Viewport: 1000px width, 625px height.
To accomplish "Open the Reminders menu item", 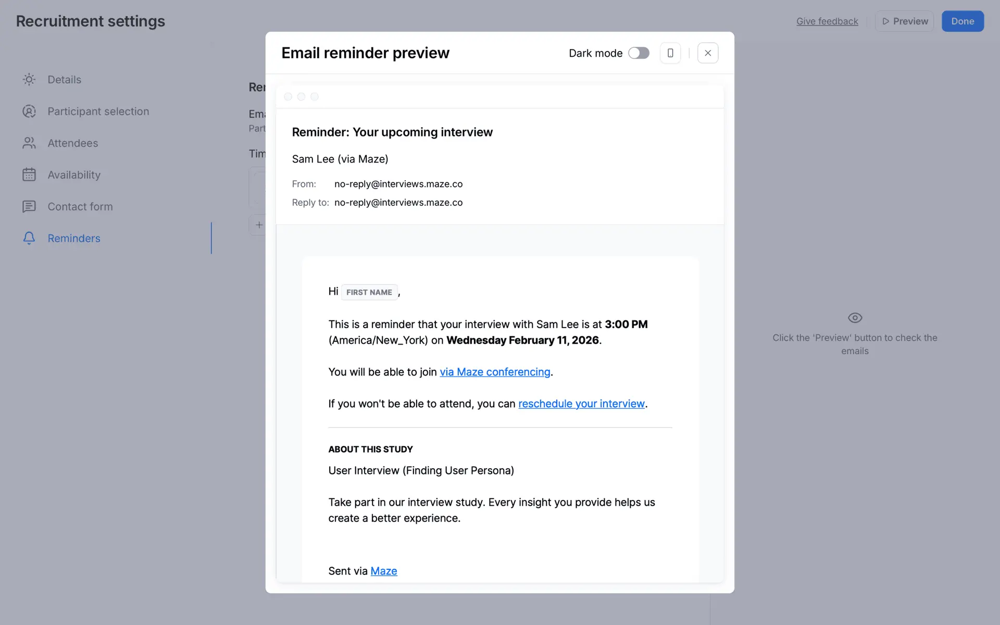I will pyautogui.click(x=74, y=239).
